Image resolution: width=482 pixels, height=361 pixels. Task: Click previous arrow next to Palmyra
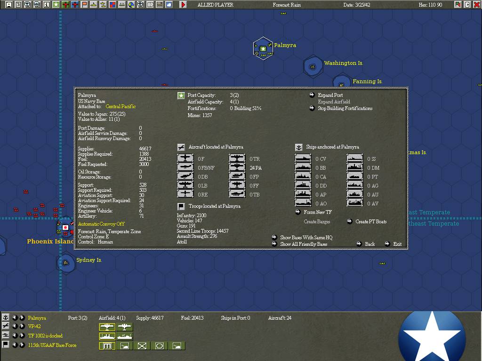15,318
